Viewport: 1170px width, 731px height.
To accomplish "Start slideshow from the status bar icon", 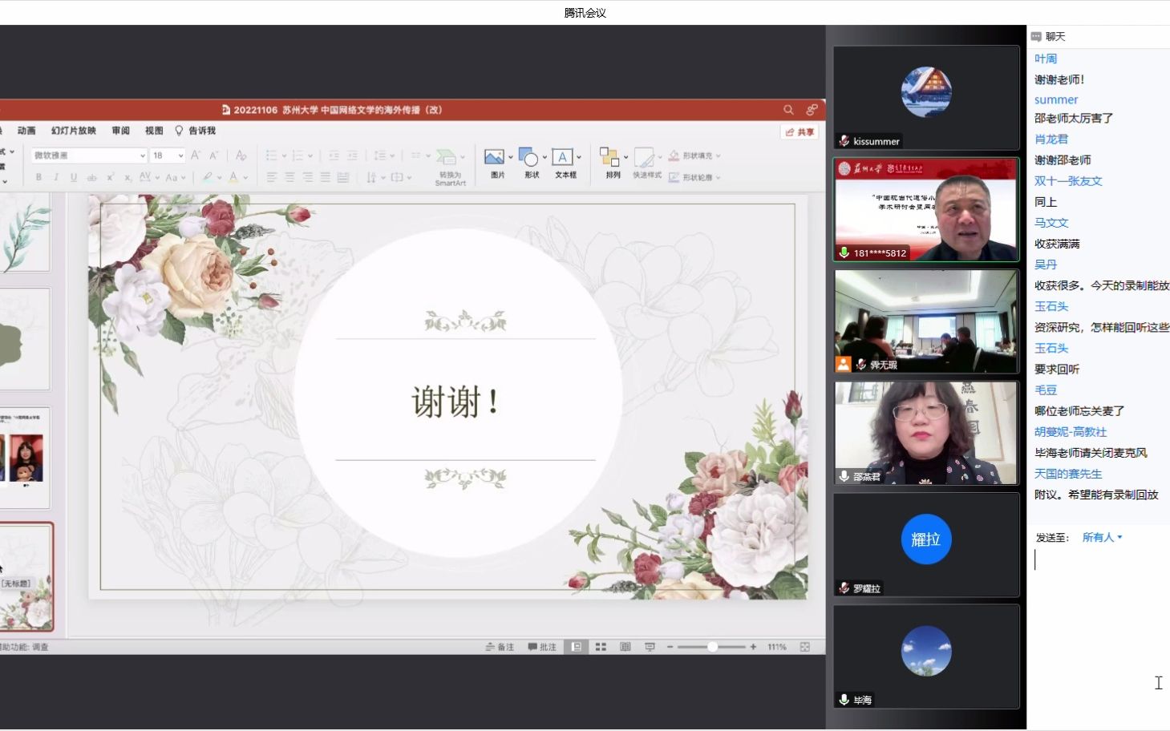I will pyautogui.click(x=650, y=646).
